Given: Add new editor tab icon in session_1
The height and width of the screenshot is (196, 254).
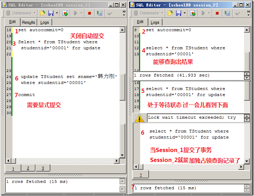Looking at the screenshot, I should coord(65,13).
